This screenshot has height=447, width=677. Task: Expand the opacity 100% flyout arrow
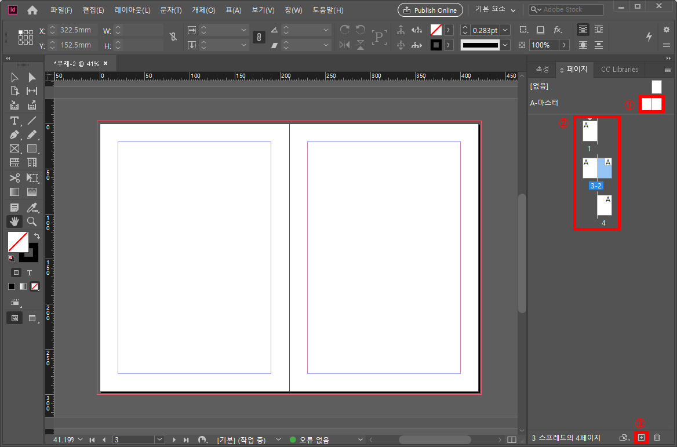coord(564,45)
